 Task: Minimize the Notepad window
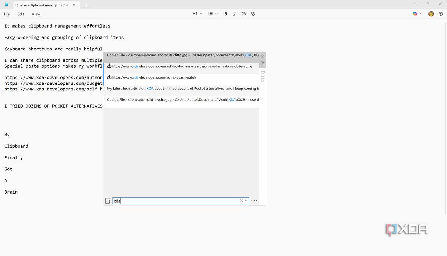pyautogui.click(x=415, y=4)
